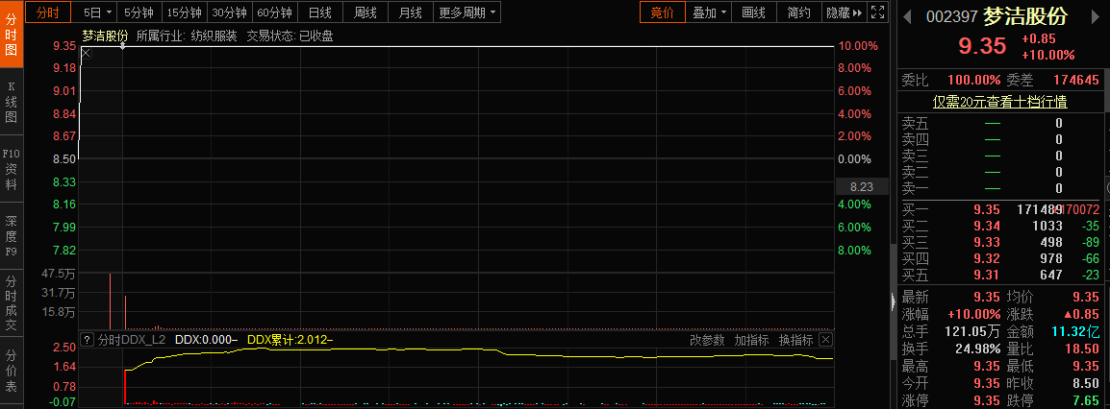
Task: Click 改参数 to edit indicator parameters
Action: tap(707, 340)
